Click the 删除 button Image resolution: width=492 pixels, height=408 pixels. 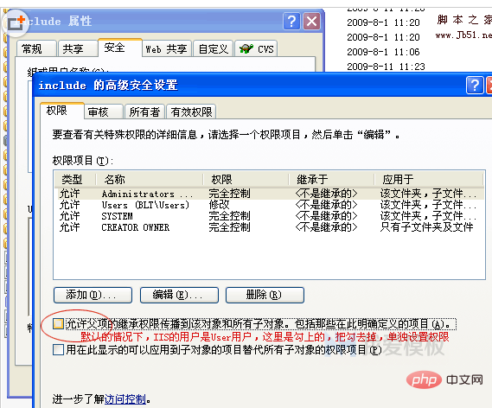(265, 295)
